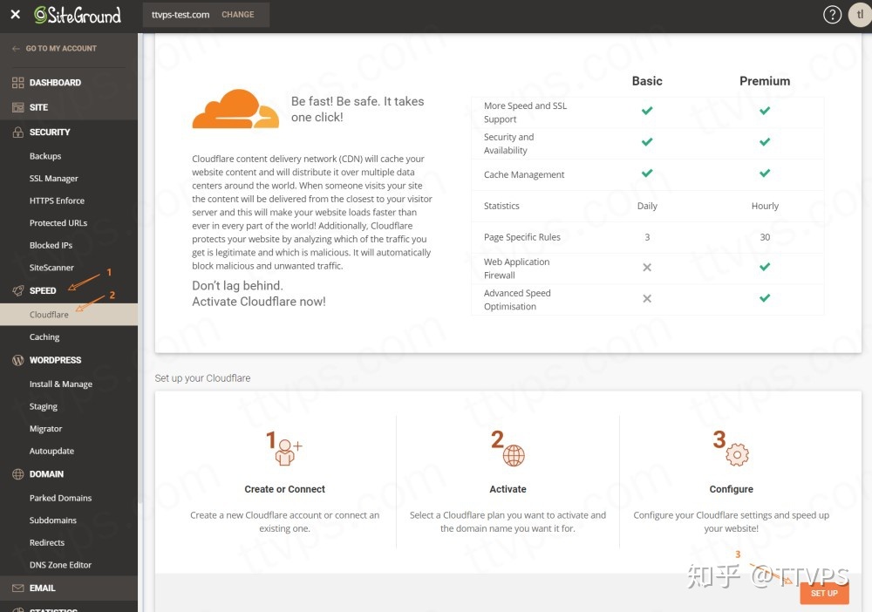Click the Cloudflare cloud logo image

235,109
